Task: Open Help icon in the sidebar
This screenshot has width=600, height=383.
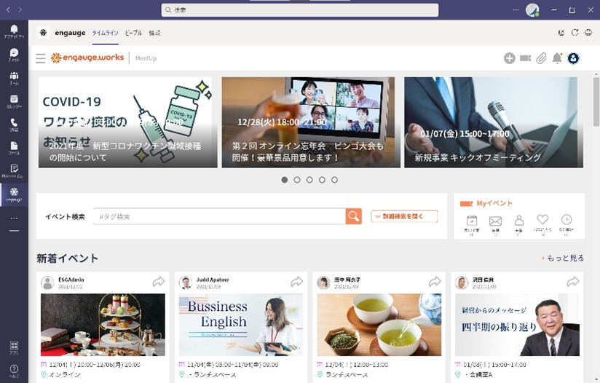Action: [14, 371]
